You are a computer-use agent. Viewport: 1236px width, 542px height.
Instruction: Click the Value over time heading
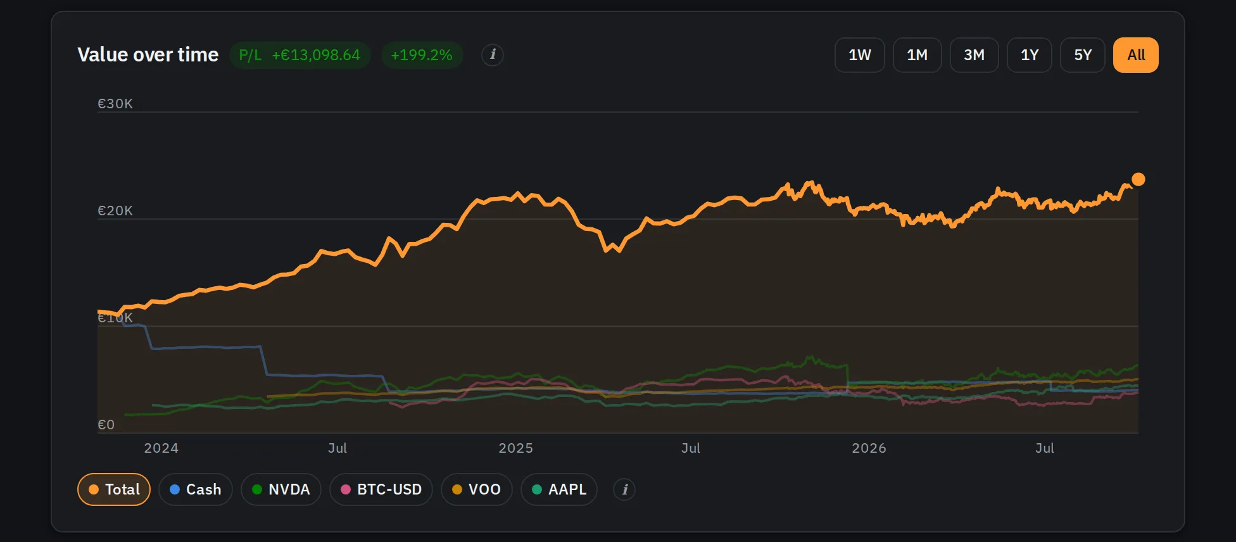(x=148, y=55)
